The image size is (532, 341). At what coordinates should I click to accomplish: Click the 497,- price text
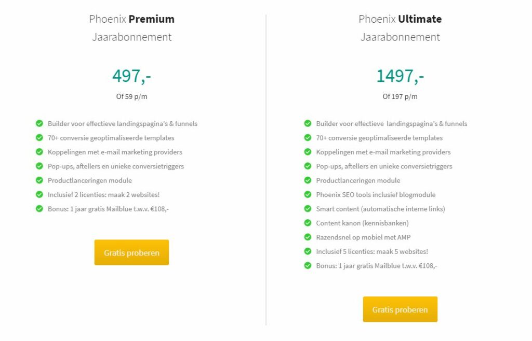[131, 76]
